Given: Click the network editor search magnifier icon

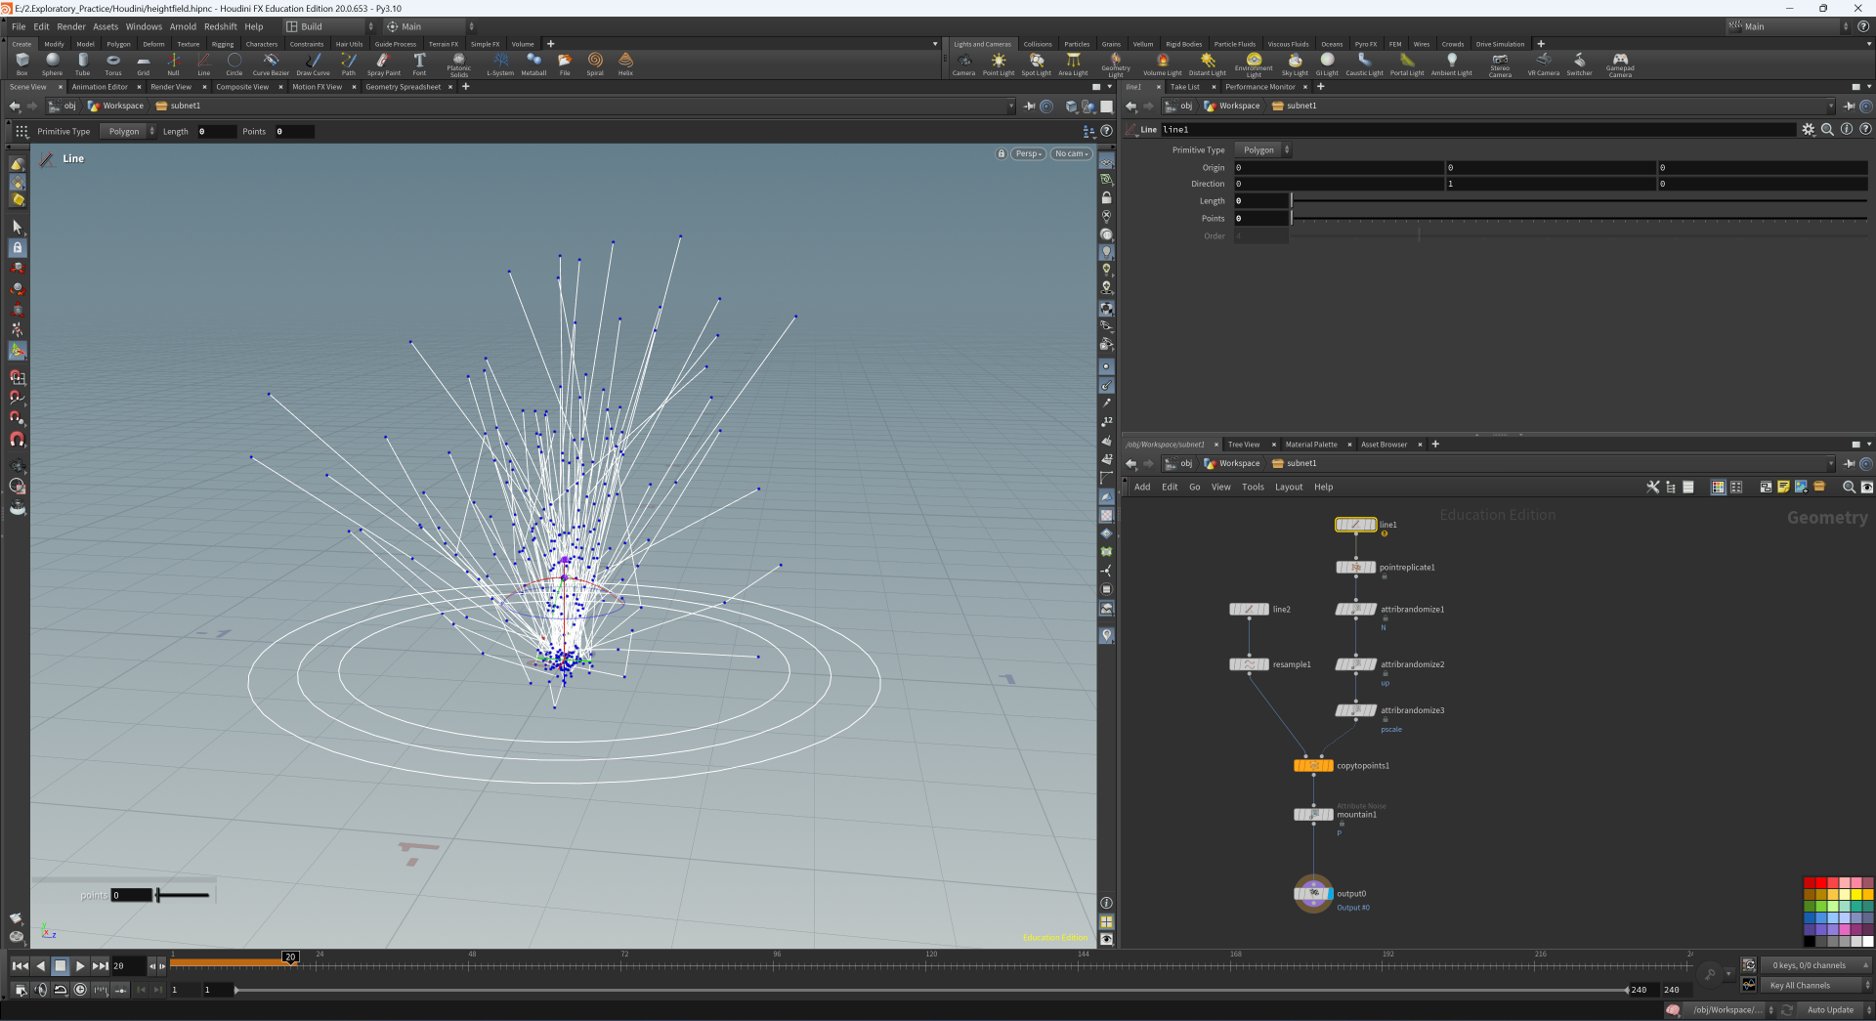Looking at the screenshot, I should pyautogui.click(x=1848, y=487).
